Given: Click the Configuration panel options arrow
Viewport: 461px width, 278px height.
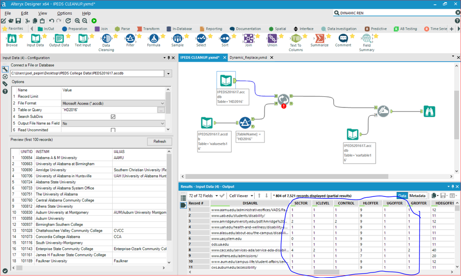Looking at the screenshot, I should (164, 58).
